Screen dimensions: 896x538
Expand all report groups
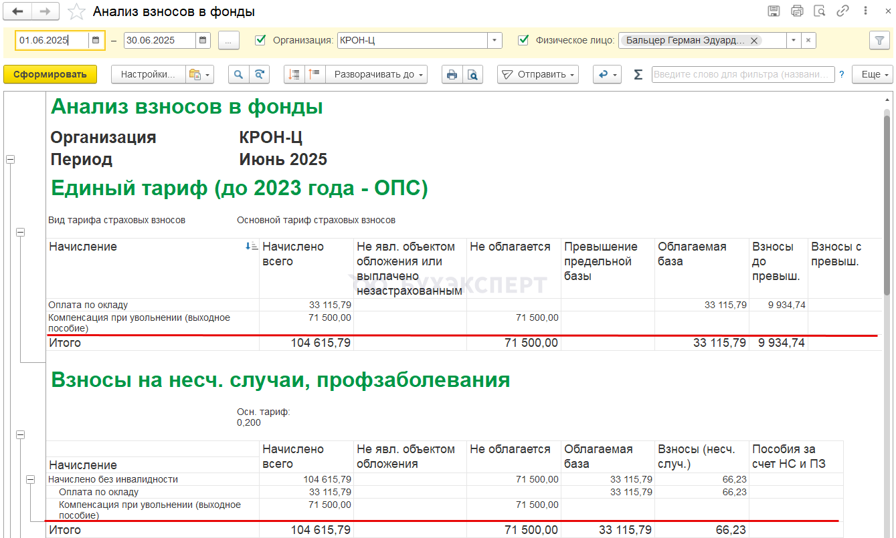click(x=315, y=74)
